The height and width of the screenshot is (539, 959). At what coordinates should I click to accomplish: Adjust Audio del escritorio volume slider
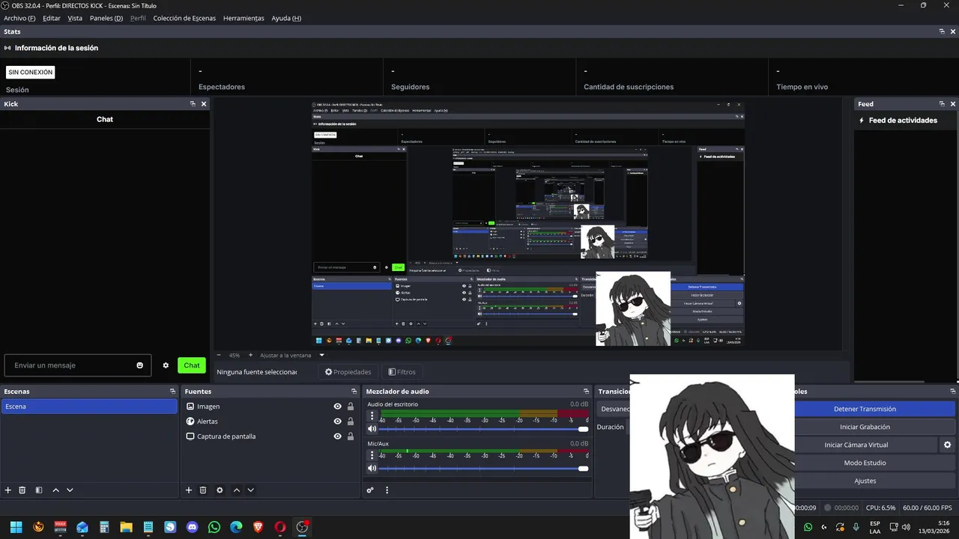[482, 429]
